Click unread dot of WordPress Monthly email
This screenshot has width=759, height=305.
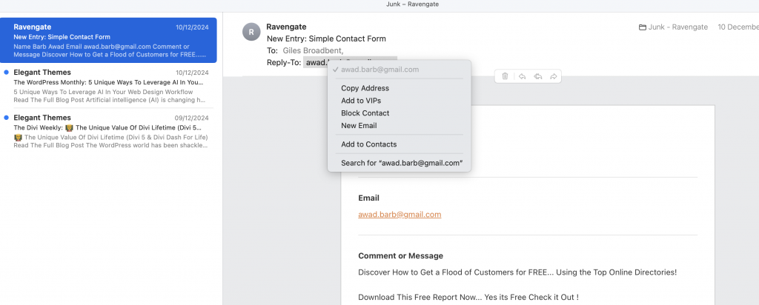tap(7, 73)
